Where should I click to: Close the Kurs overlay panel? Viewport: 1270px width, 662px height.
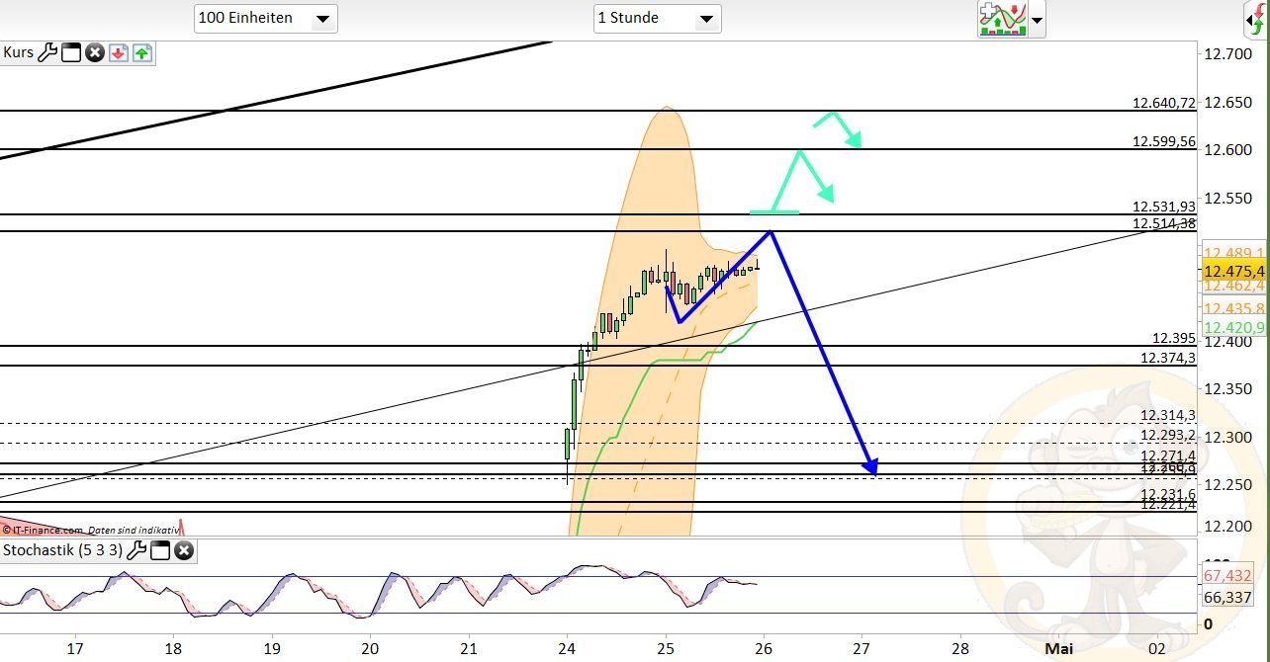coord(94,52)
